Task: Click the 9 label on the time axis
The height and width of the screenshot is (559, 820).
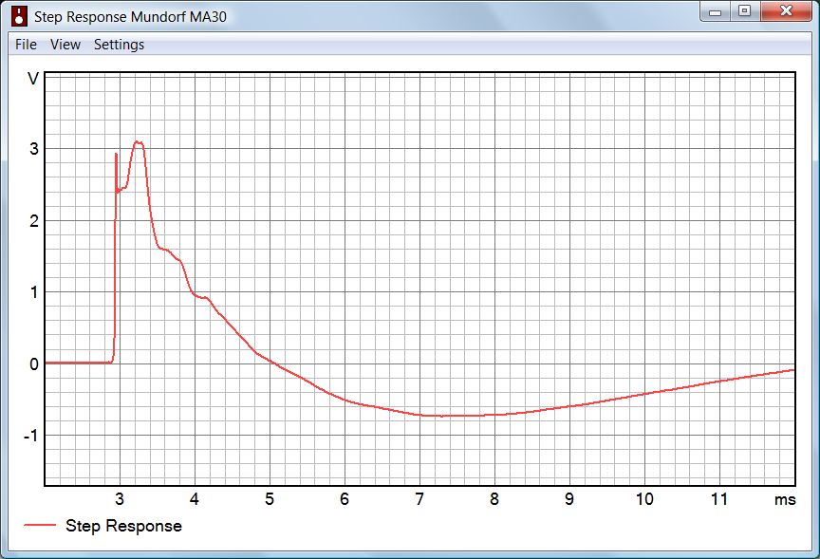Action: point(569,499)
